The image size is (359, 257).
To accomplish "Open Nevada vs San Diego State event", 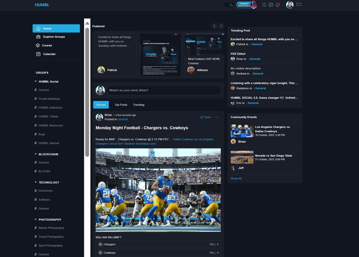I will click(273, 155).
